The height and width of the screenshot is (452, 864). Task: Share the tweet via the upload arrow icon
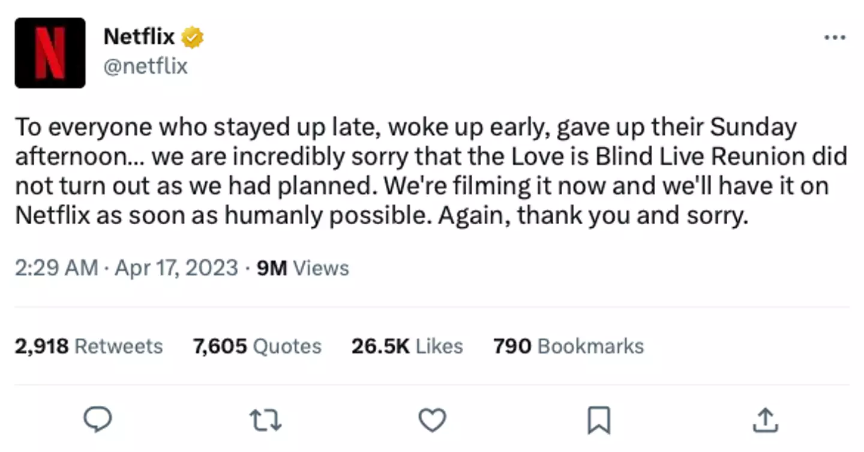(x=766, y=420)
